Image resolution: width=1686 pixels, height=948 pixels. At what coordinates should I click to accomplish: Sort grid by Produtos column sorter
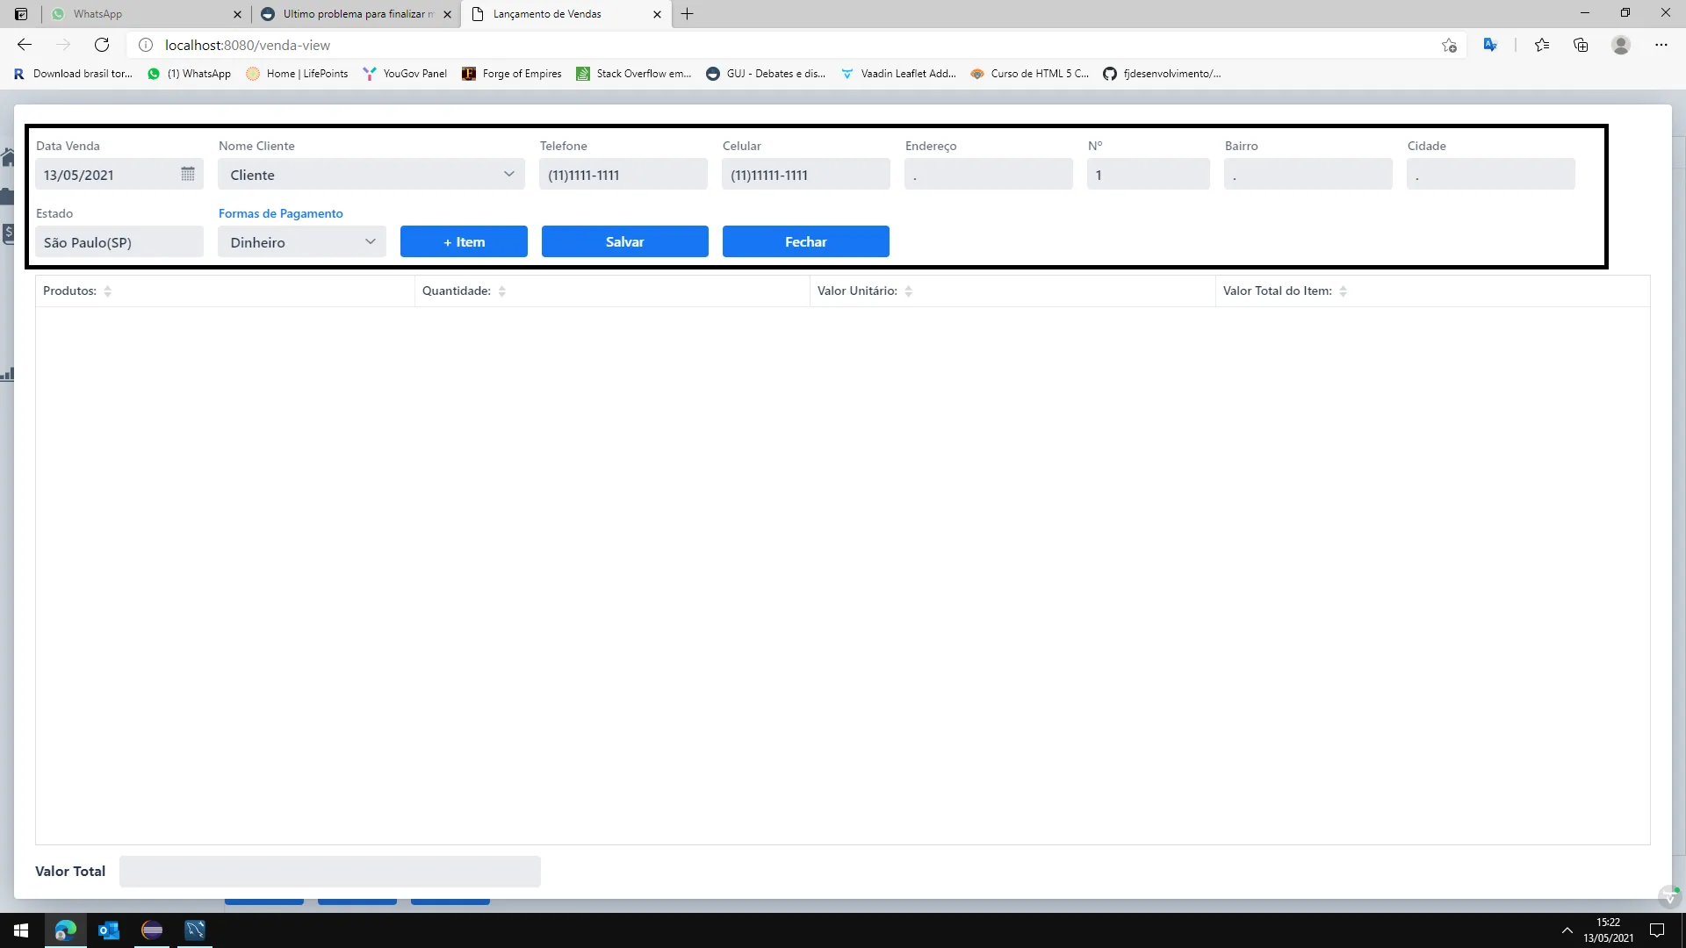coord(107,291)
